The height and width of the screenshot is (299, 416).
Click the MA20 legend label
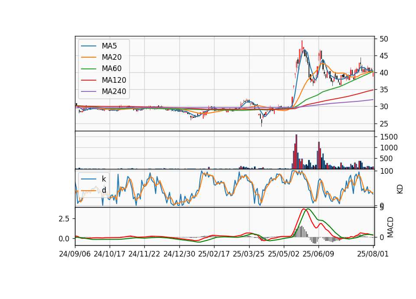(x=111, y=57)
